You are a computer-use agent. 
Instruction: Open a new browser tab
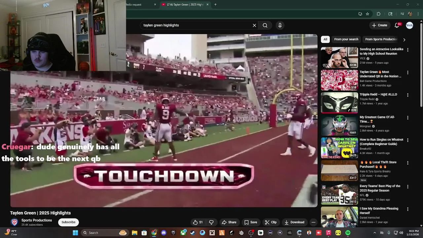[215, 5]
